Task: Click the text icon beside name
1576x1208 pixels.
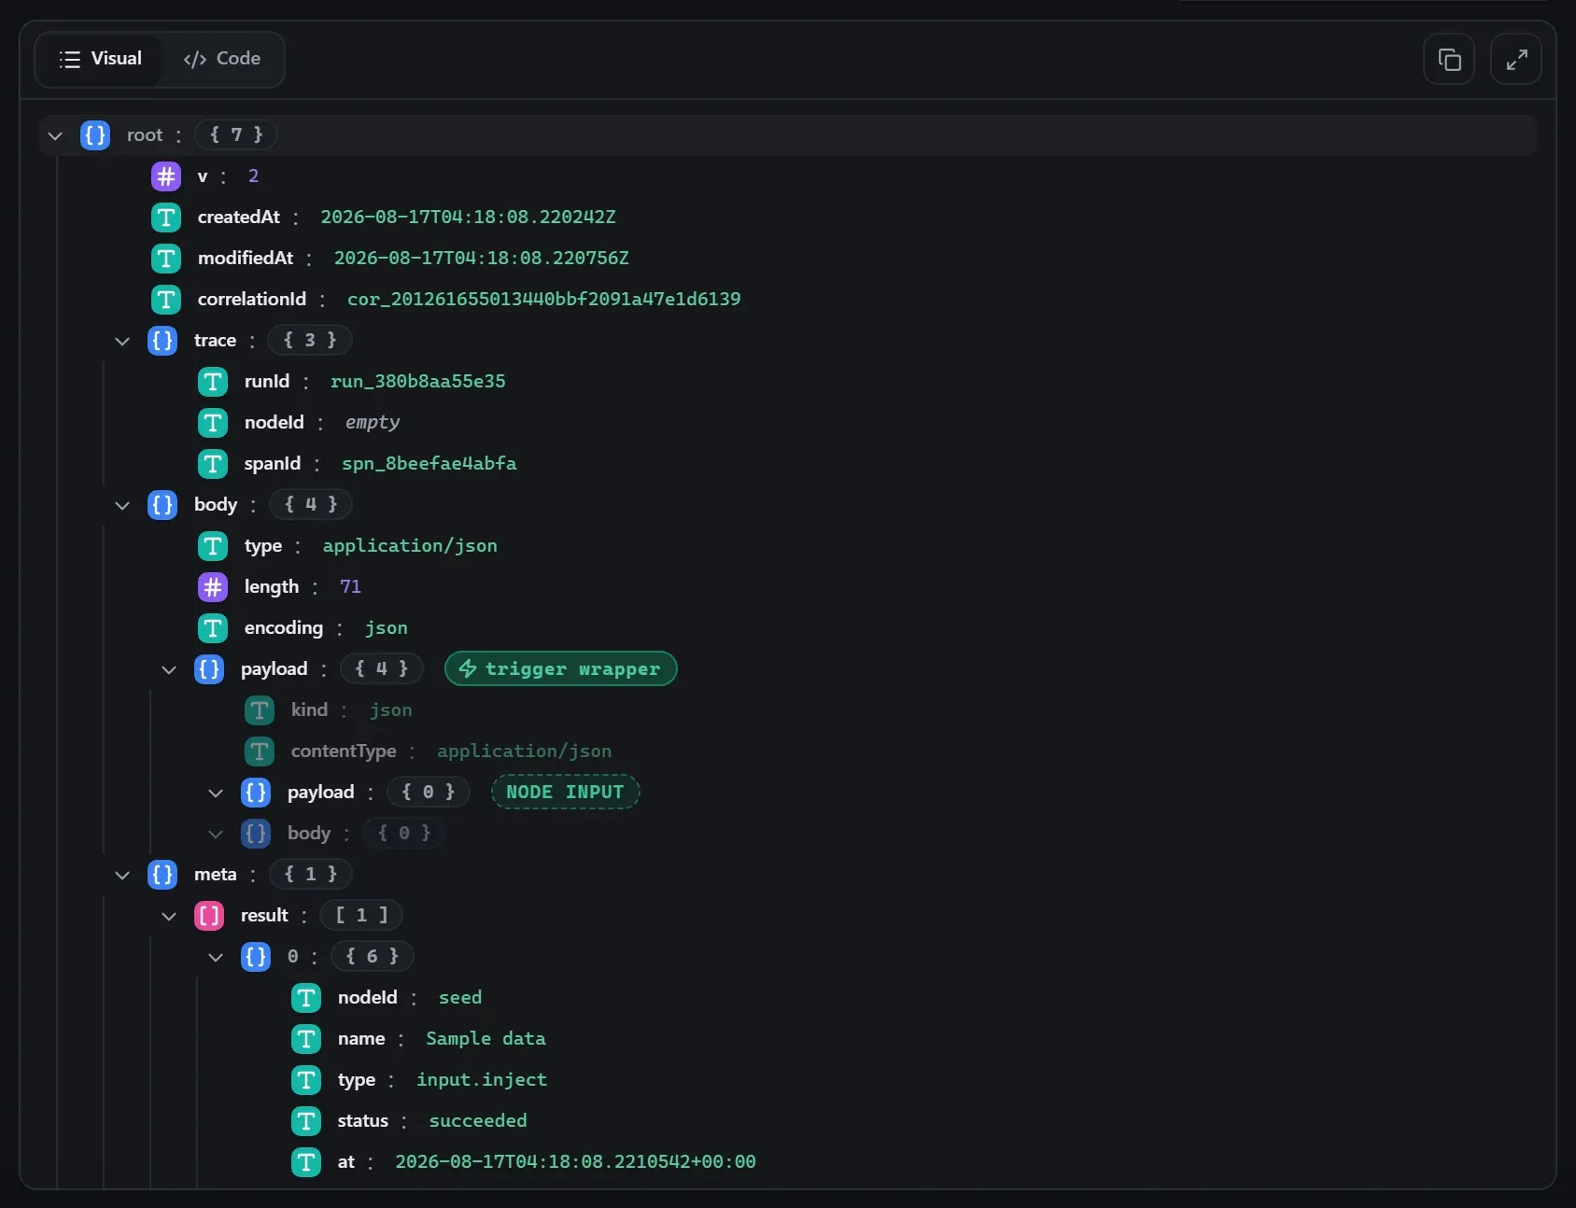Action: point(306,1039)
